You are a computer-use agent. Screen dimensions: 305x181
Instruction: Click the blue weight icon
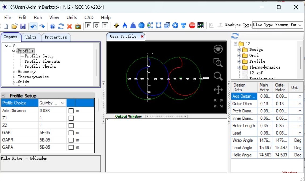tap(133, 25)
